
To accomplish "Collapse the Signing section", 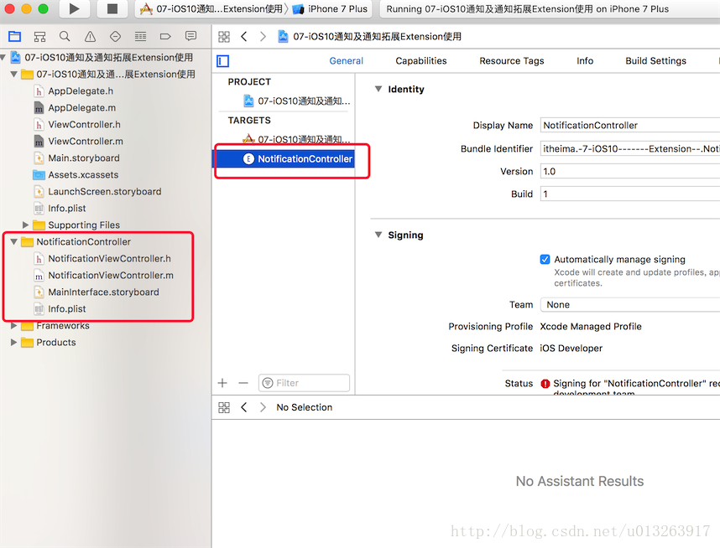I will [378, 235].
